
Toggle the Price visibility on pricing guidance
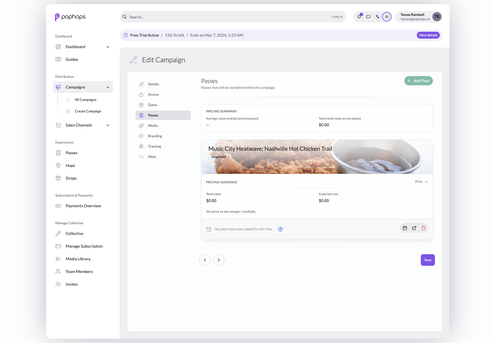[427, 182]
